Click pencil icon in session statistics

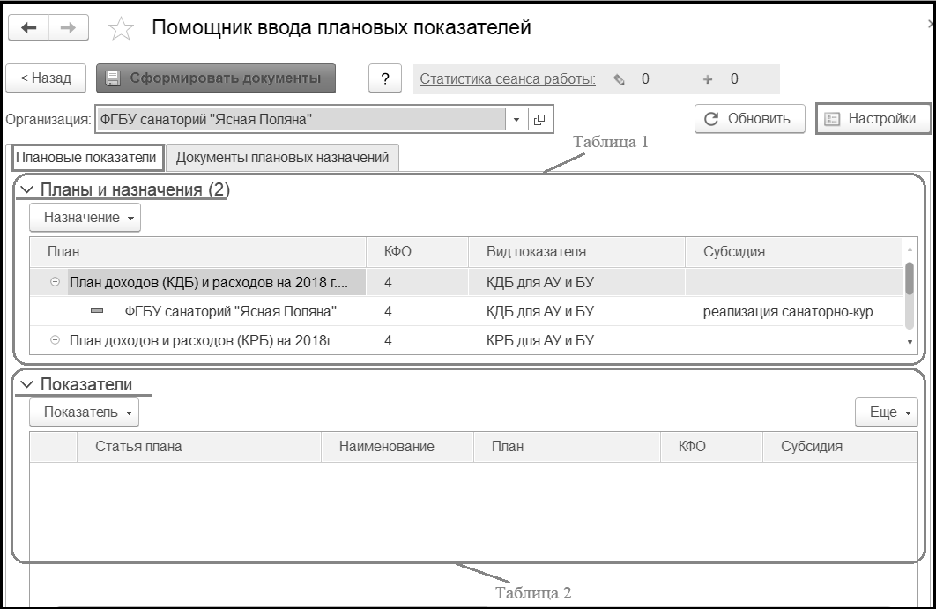click(619, 79)
